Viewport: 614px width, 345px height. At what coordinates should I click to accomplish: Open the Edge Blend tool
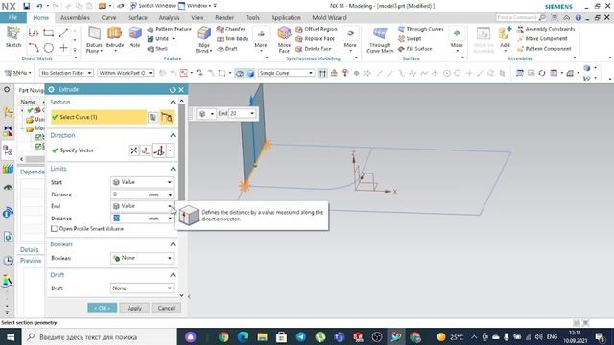(203, 39)
